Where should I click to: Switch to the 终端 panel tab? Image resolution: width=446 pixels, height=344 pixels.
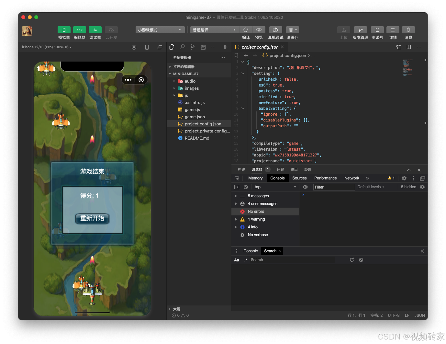[x=308, y=169]
